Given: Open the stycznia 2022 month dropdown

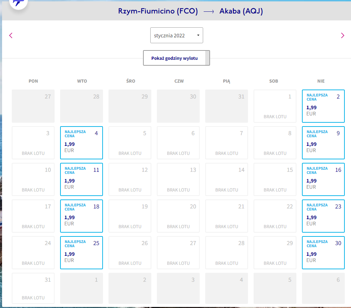Looking at the screenshot, I should click(x=177, y=35).
